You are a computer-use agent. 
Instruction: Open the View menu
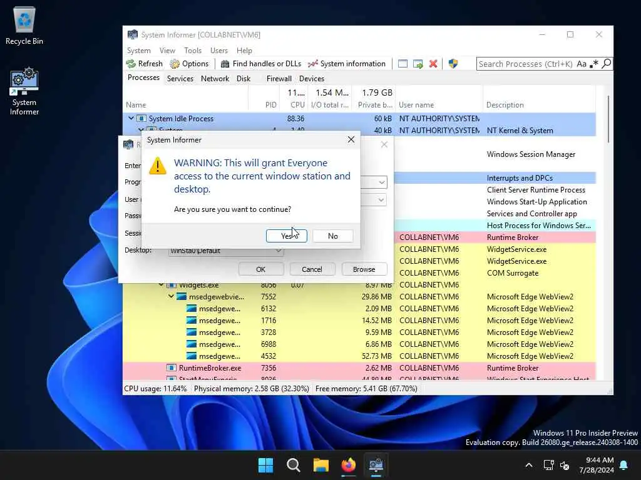(x=167, y=51)
